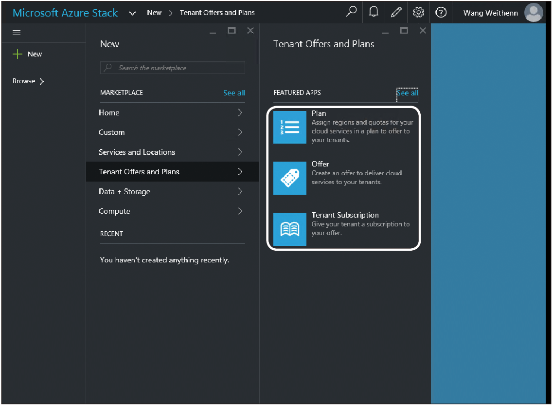553x406 pixels.
Task: Click See all link beside MARKETPLACE
Action: click(x=234, y=92)
